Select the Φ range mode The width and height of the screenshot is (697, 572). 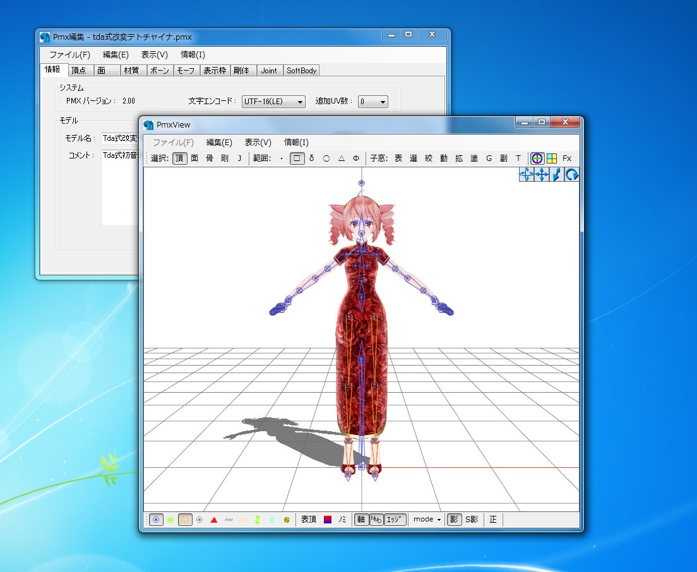[x=356, y=158]
